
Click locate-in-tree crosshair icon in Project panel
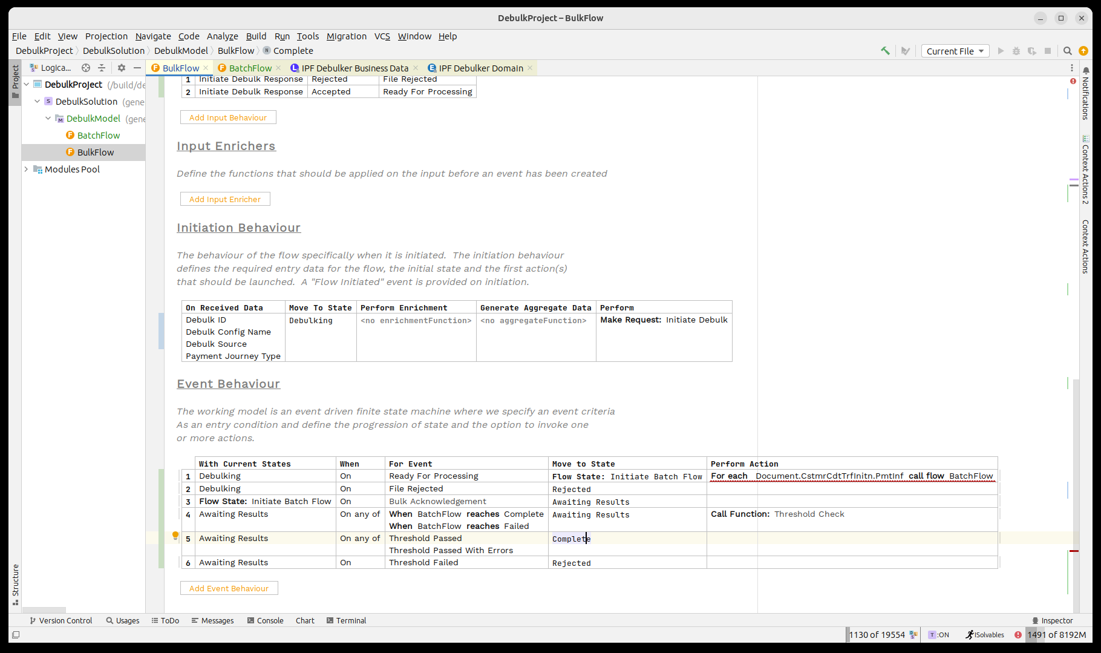86,68
